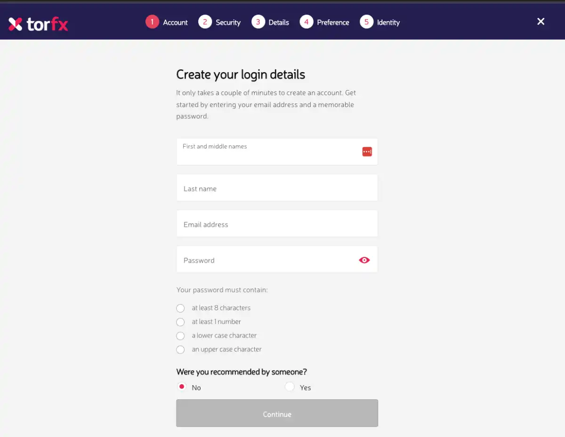Select step 1 Account circle icon

pyautogui.click(x=152, y=22)
